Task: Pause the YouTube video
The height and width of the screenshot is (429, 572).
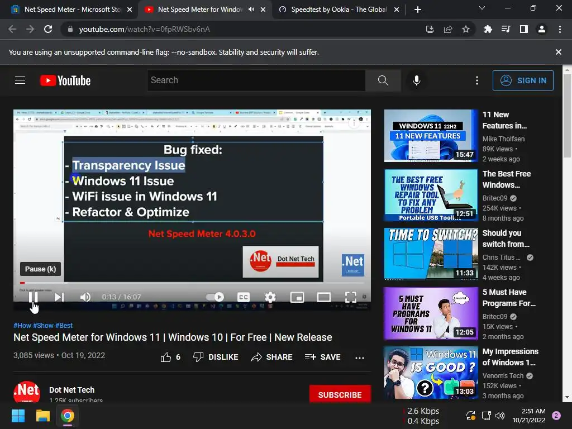Action: [x=33, y=297]
